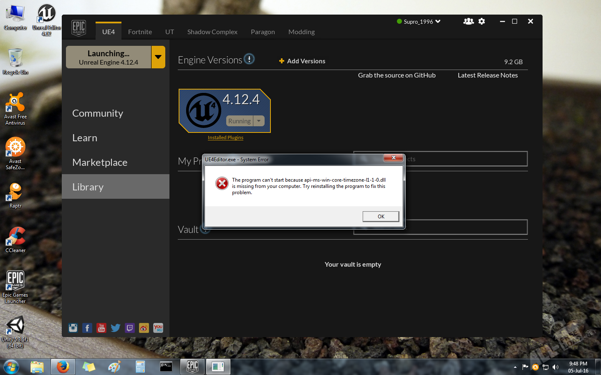
Task: Click Engine Versions info alert icon
Action: coord(249,59)
